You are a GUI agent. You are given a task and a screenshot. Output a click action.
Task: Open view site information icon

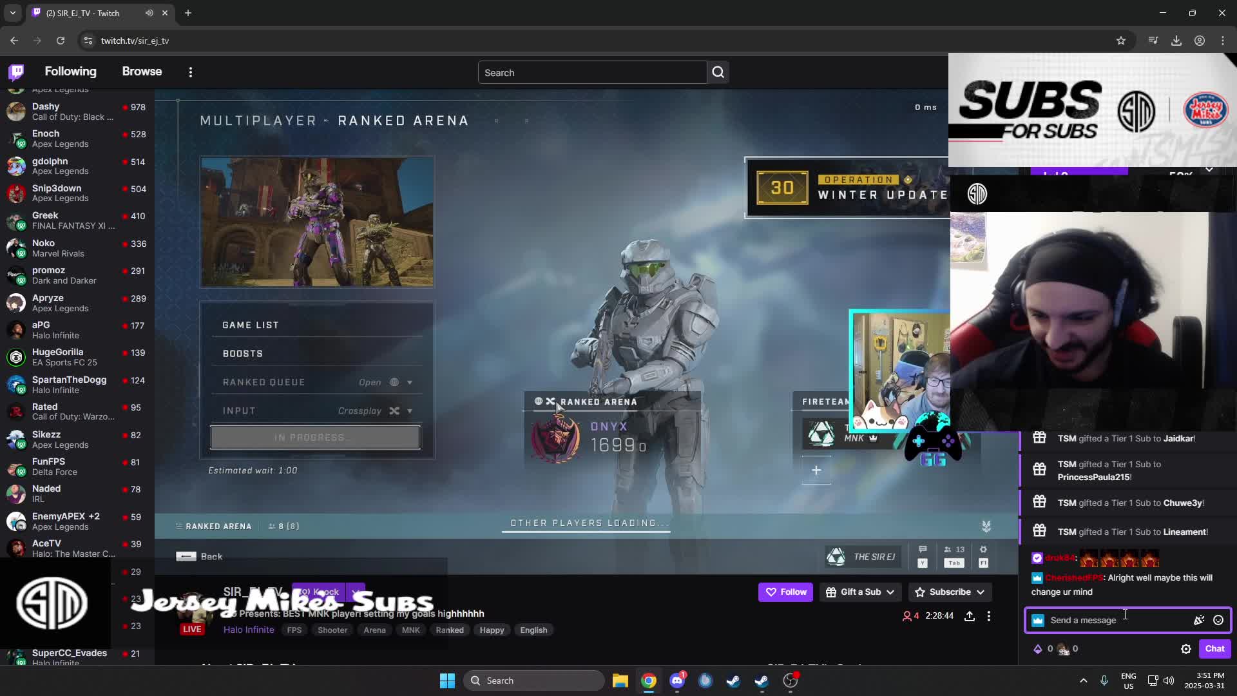point(88,41)
